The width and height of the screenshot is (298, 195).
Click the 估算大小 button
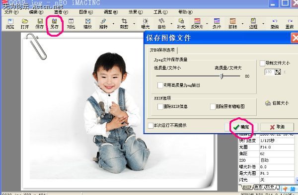pos(277,103)
